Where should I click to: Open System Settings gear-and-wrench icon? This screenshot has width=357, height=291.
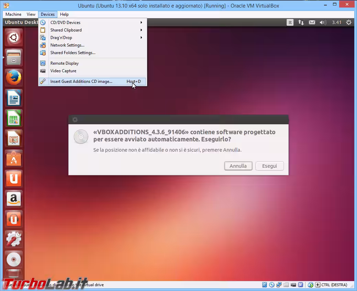pos(14,239)
